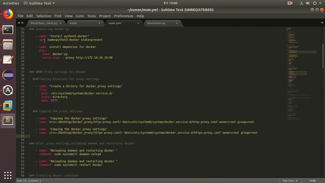Close the blockchain.py tab
The image size is (325, 183).
click(x=177, y=23)
